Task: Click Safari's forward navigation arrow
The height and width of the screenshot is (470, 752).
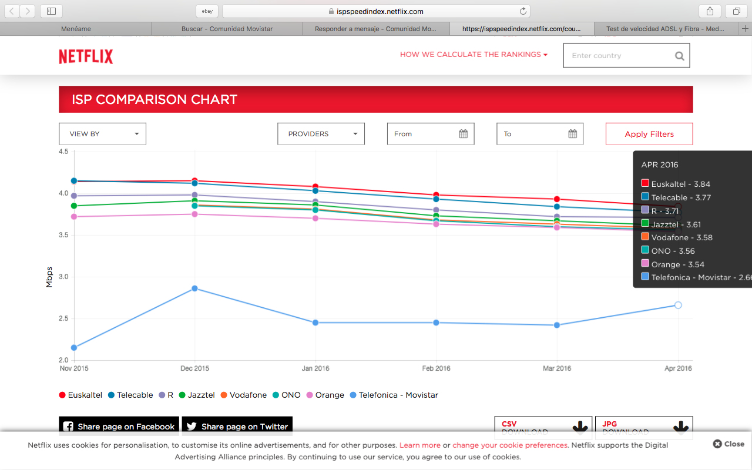Action: 28,11
